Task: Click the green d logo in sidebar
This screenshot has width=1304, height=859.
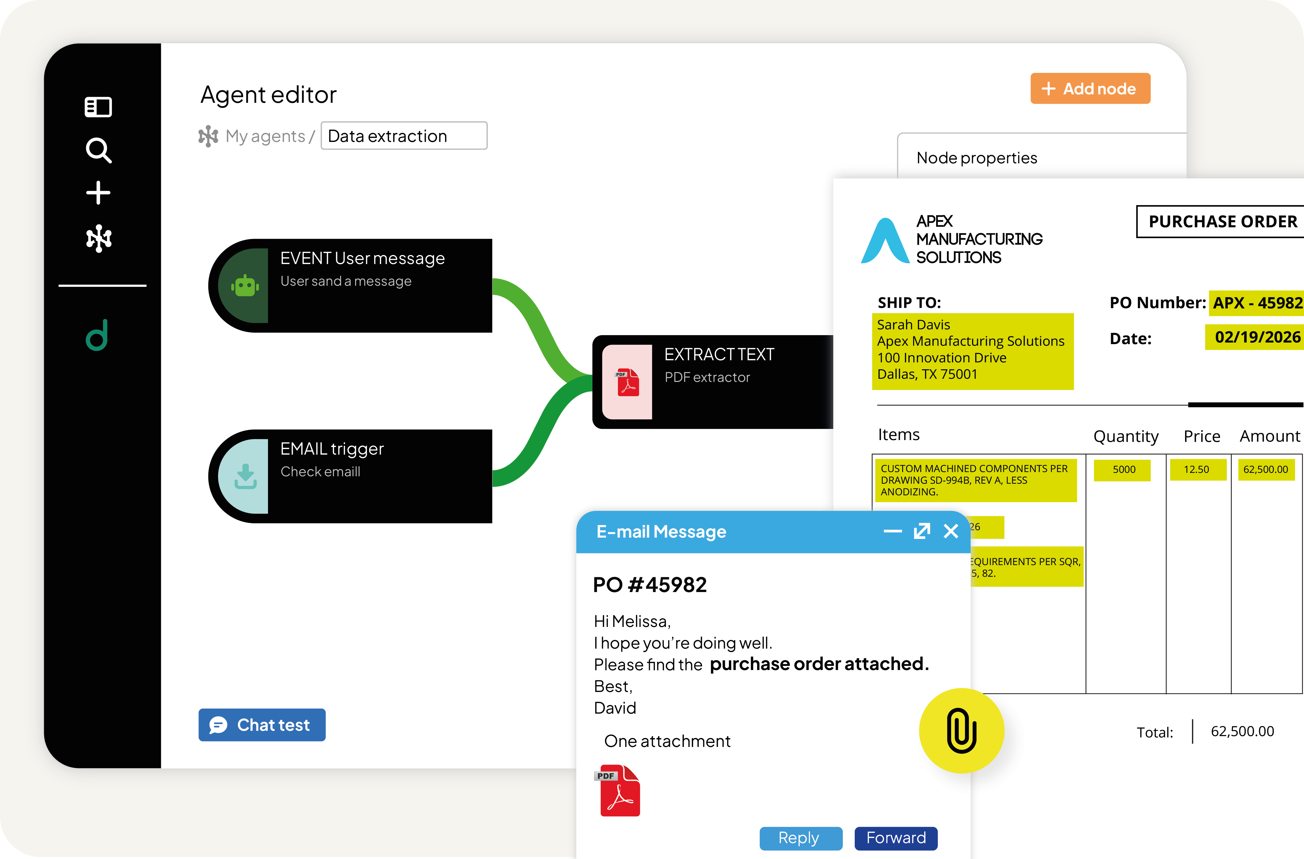Action: (x=98, y=335)
